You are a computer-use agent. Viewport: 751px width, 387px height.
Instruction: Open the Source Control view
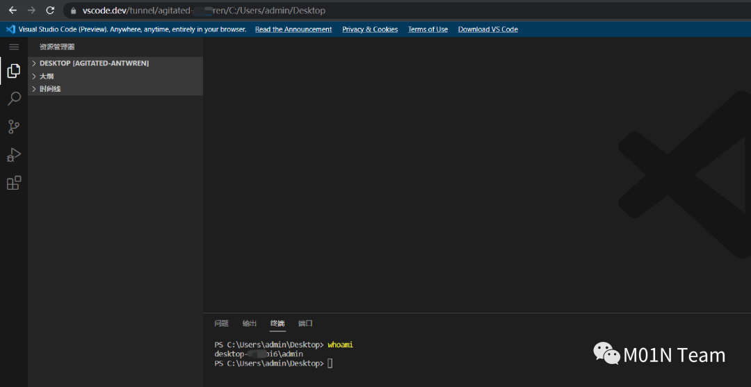14,126
